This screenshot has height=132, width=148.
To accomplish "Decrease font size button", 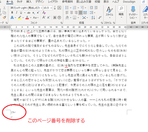I will tap(48, 17).
